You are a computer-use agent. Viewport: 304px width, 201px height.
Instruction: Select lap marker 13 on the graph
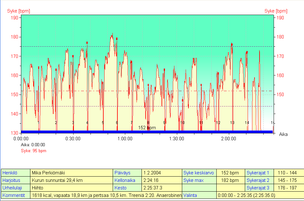(x=232, y=123)
